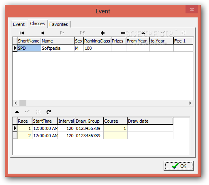209x185 pixels.
Task: Click the Course column header
Action: pyautogui.click(x=115, y=121)
